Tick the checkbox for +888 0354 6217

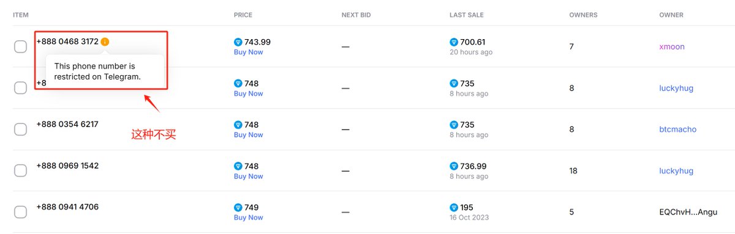(x=20, y=130)
